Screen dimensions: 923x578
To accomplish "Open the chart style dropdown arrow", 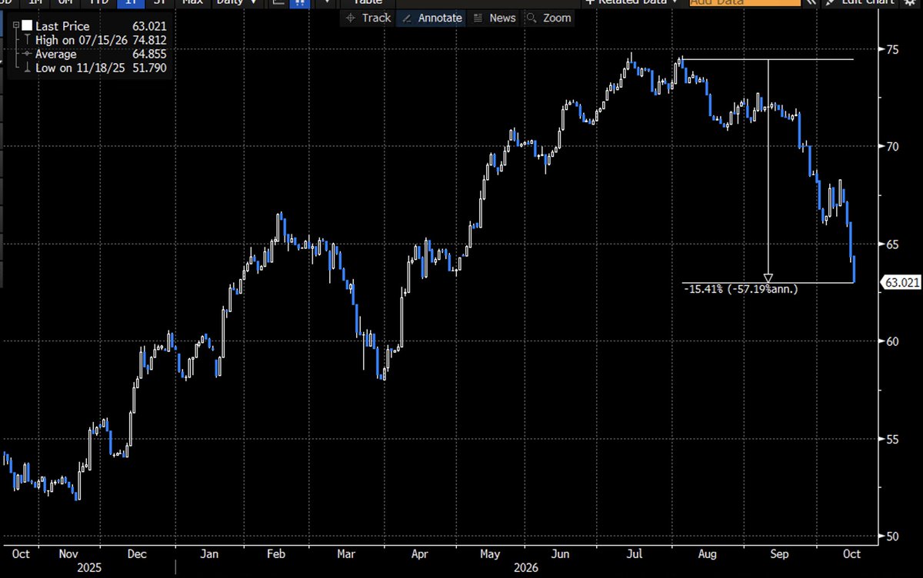I will pos(327,2).
